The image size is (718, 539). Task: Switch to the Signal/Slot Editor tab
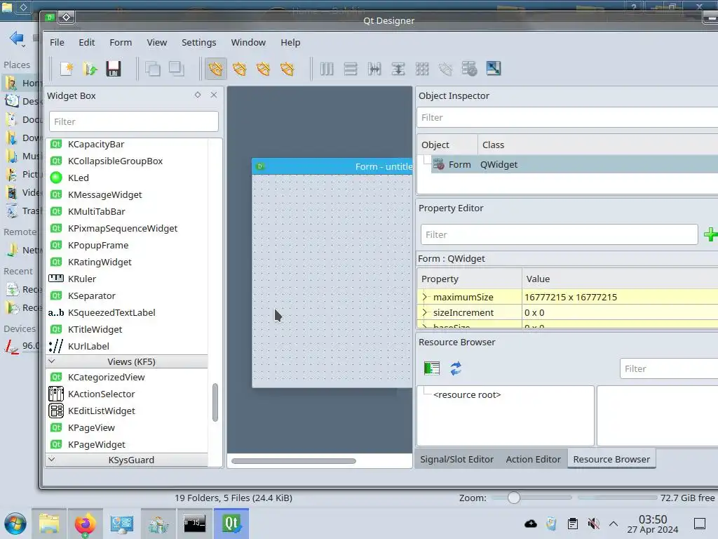click(456, 459)
